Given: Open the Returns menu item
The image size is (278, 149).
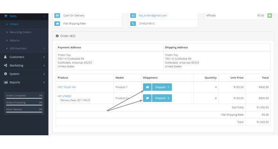Looking at the screenshot, I should 14,40.
